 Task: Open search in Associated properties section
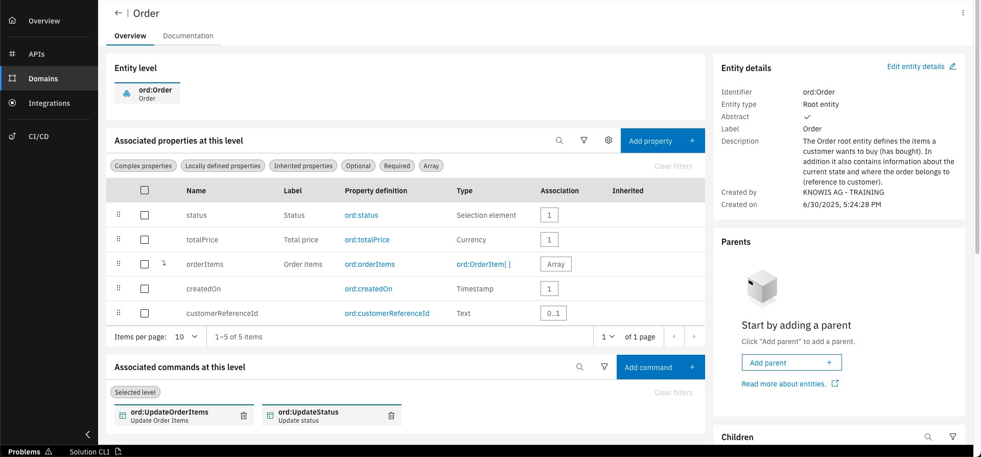click(x=559, y=141)
